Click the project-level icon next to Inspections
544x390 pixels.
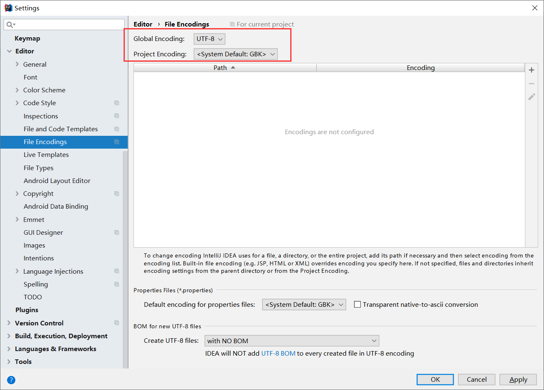[x=117, y=116]
